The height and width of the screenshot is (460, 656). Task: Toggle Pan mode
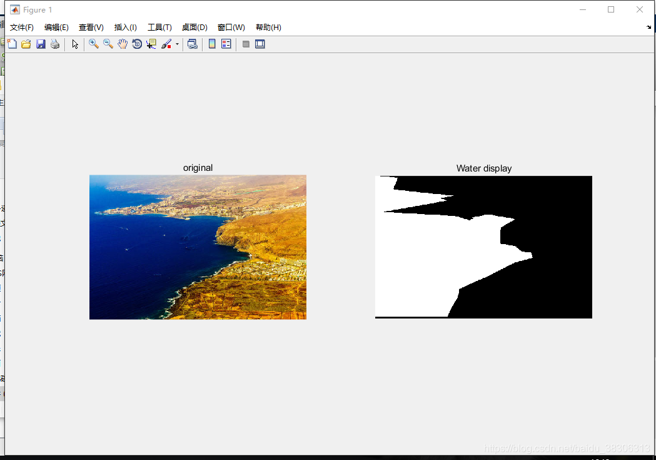[123, 44]
